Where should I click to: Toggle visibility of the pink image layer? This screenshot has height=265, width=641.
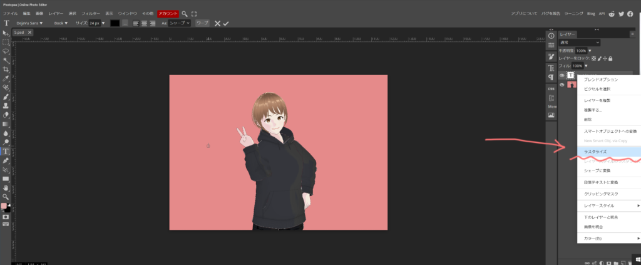[562, 85]
